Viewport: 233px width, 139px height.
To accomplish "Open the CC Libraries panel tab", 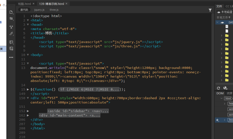I will coord(229,6).
